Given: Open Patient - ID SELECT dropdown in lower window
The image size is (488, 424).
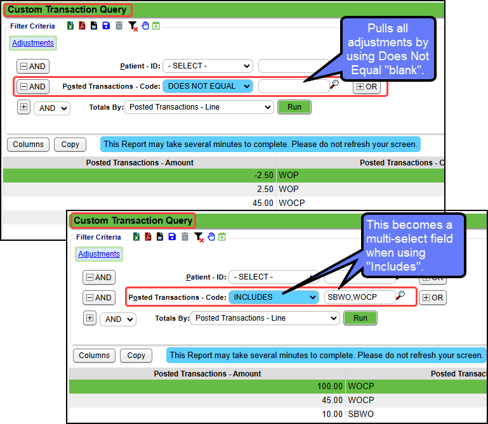Looking at the screenshot, I should click(274, 277).
